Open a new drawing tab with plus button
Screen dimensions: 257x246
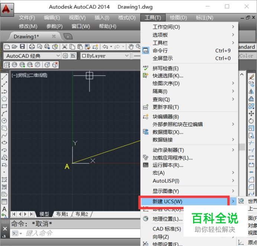68,36
